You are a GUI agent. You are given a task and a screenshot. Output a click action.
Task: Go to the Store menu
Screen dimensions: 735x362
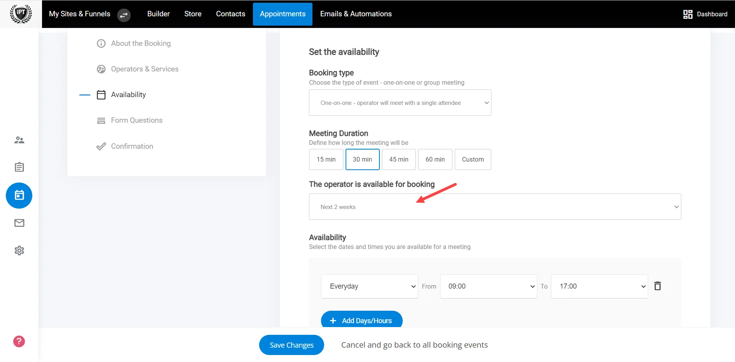pyautogui.click(x=193, y=14)
